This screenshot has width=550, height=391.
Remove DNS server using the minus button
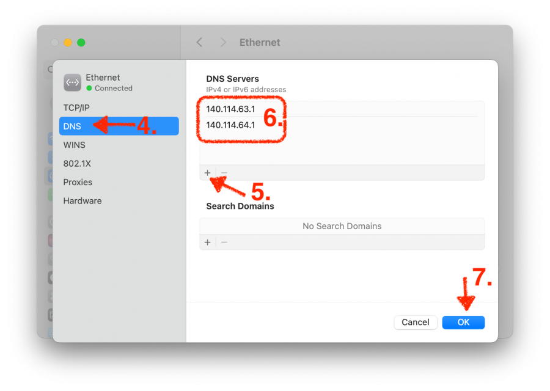pos(224,173)
